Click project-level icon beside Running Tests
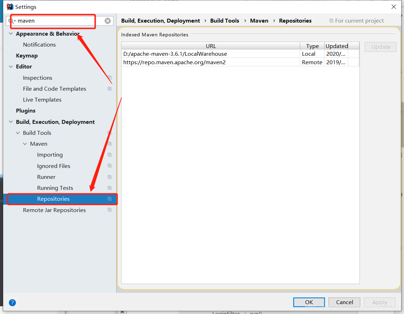Image resolution: width=404 pixels, height=314 pixels. point(110,188)
